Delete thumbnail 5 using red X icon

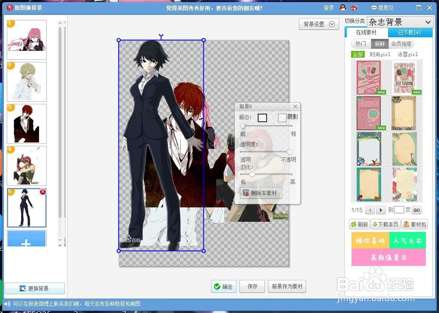pyautogui.click(x=43, y=192)
